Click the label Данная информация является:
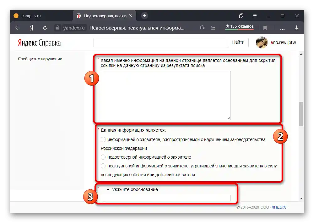This screenshot has height=223, width=314. coord(133,130)
